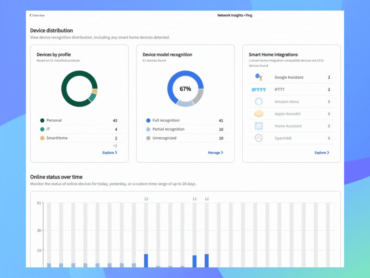Go back to Overview

tap(37, 15)
